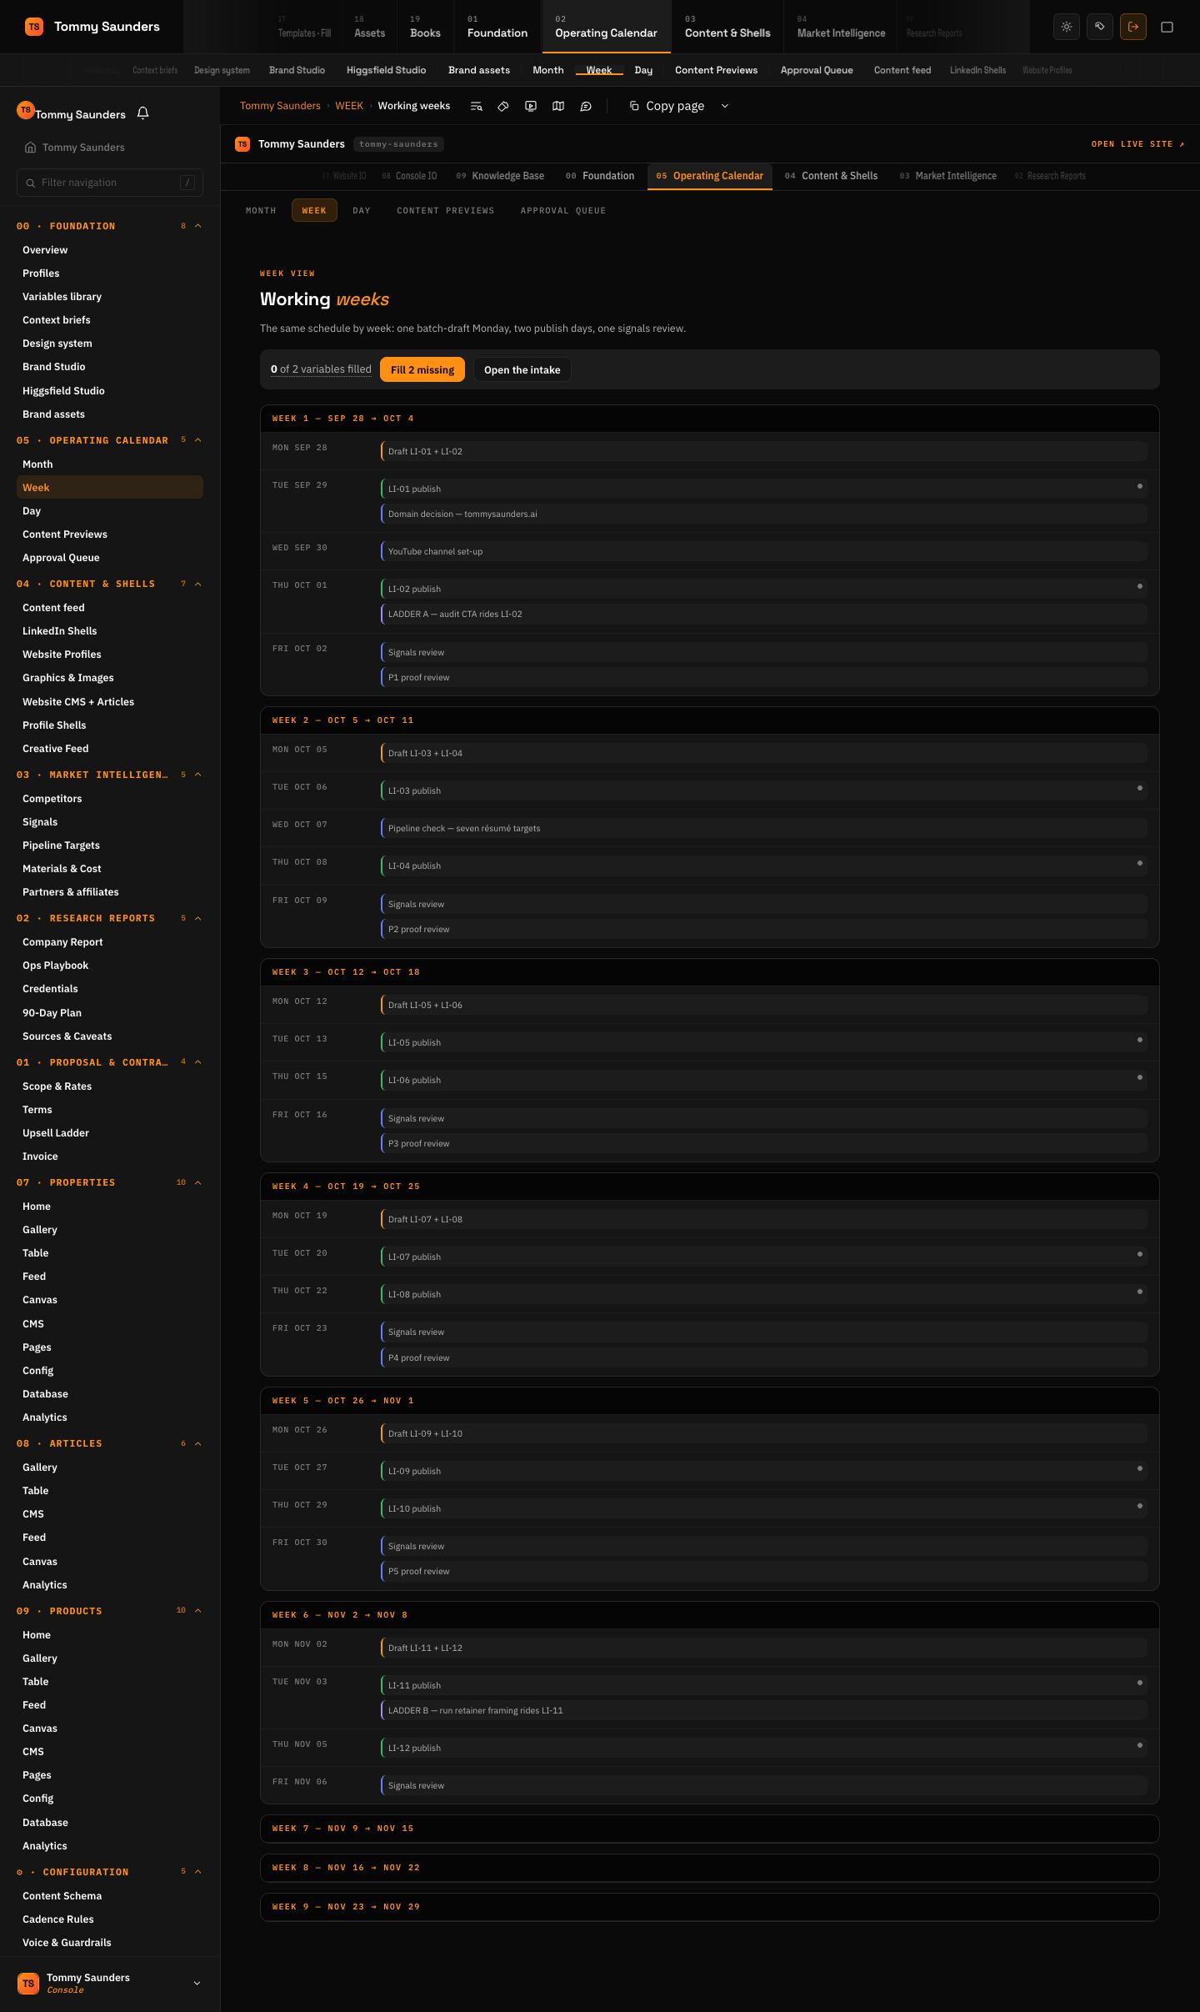Click the map icon in breadcrumb toolbar
1200x2012 pixels.
(x=558, y=106)
